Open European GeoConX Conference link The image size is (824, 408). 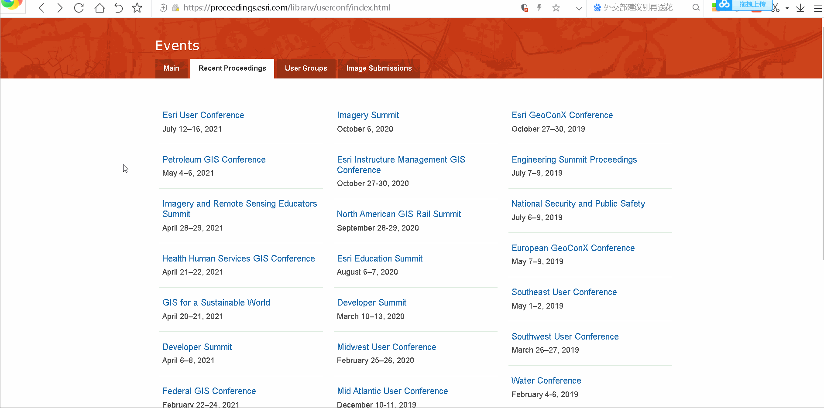pos(573,248)
